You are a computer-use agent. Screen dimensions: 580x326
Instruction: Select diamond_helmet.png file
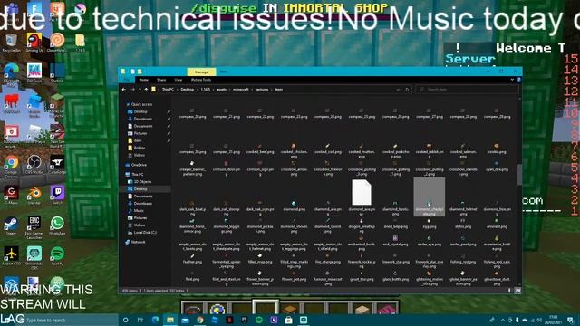(463, 207)
